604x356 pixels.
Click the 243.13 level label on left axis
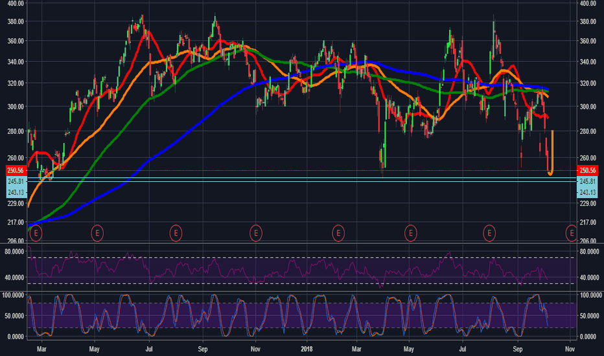pyautogui.click(x=16, y=192)
